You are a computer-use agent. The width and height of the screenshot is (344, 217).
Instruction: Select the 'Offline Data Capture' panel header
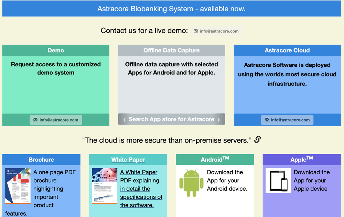pyautogui.click(x=171, y=50)
